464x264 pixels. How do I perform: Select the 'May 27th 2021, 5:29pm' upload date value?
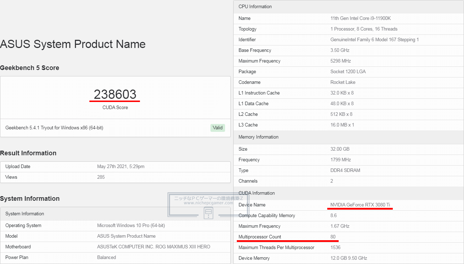tap(121, 167)
